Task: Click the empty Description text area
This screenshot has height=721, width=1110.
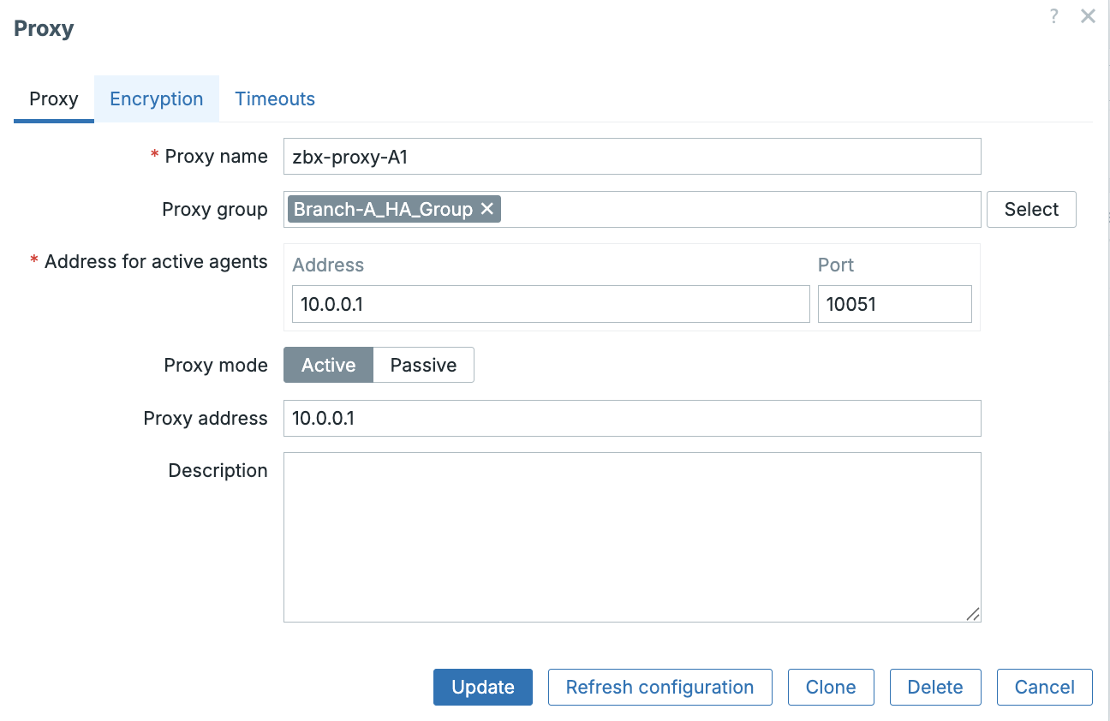Action: tap(632, 537)
